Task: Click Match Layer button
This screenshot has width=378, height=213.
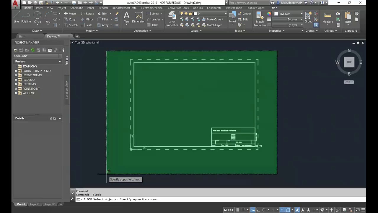Action: pos(212,25)
